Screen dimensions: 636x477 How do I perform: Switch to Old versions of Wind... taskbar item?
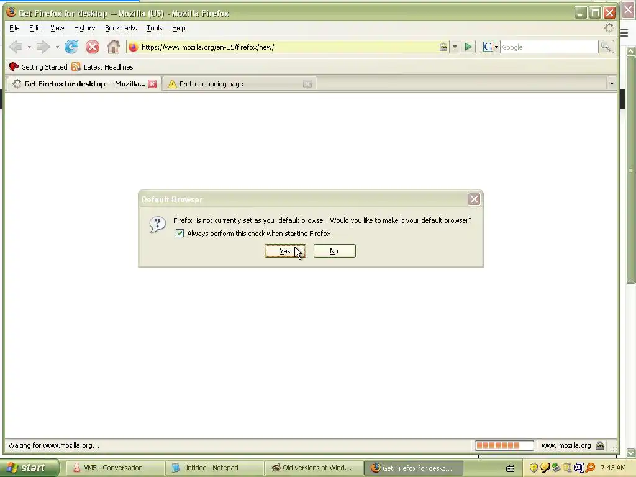coord(314,468)
